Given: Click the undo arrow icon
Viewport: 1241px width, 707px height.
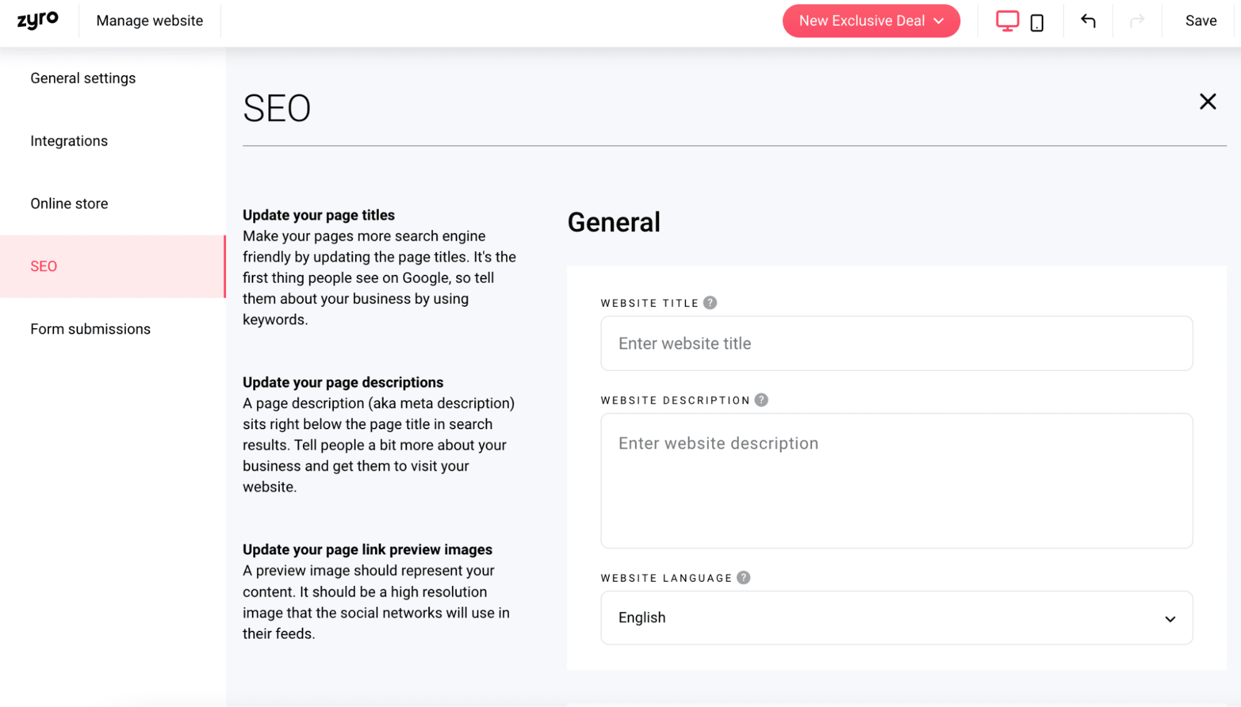Looking at the screenshot, I should coord(1088,21).
